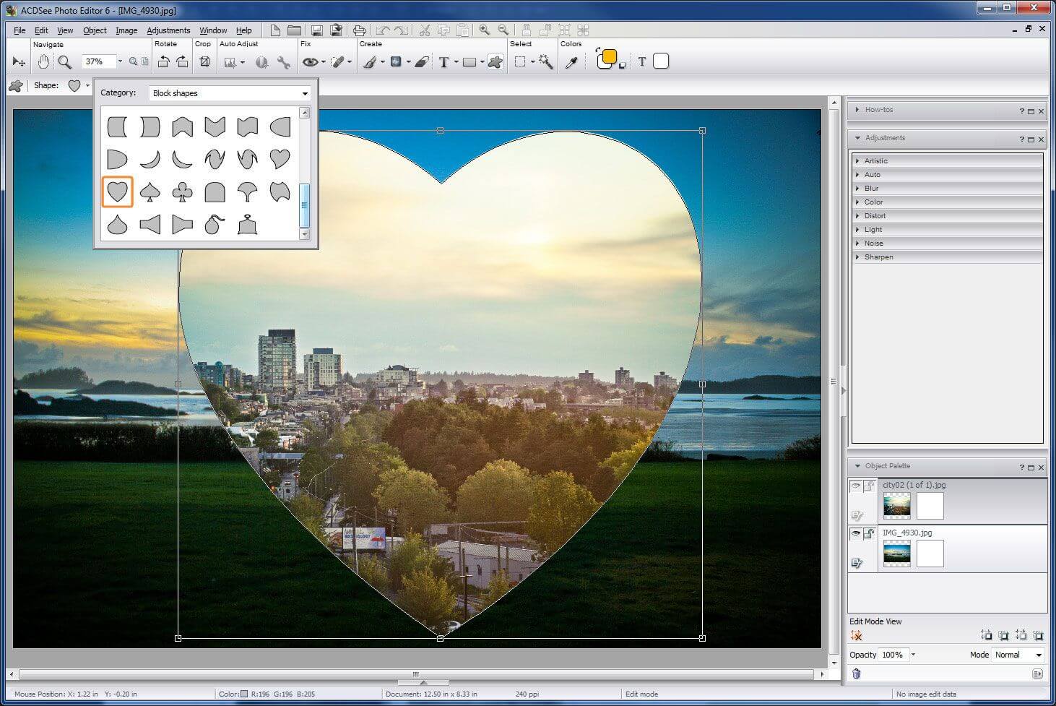Expand the Noise adjustments group

pyautogui.click(x=948, y=243)
